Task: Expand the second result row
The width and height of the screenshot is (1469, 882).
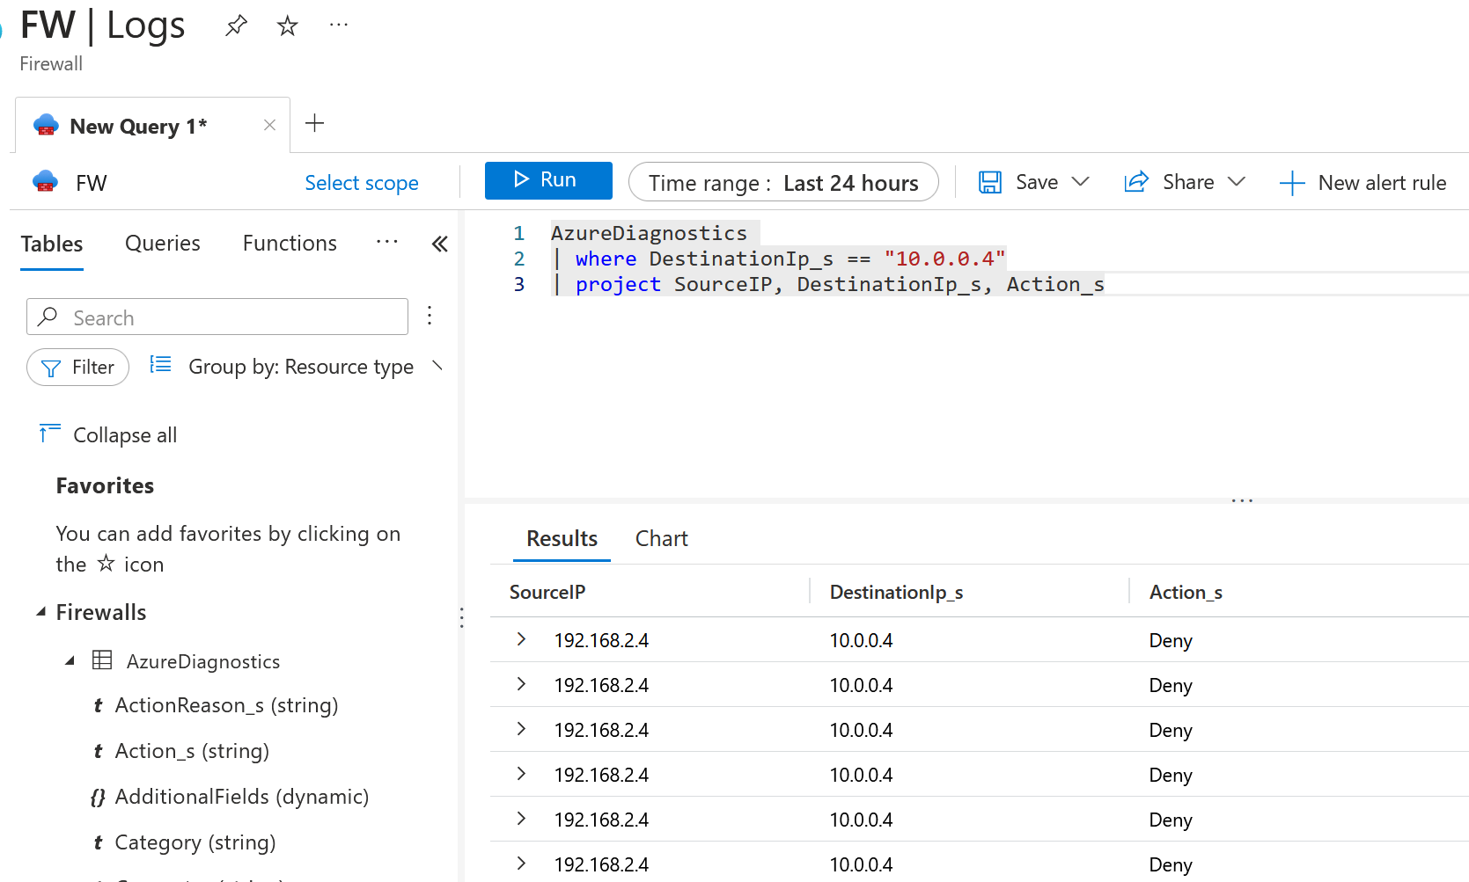Action: 521,684
